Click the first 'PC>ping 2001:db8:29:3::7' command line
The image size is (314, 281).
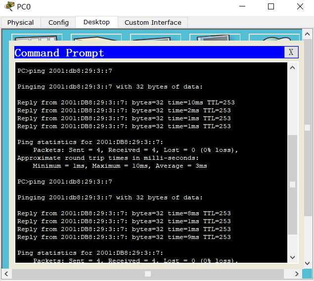pyautogui.click(x=65, y=71)
